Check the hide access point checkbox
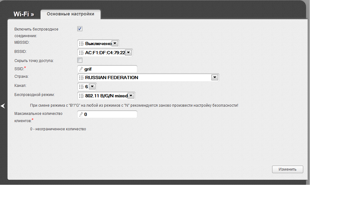 click(x=80, y=60)
